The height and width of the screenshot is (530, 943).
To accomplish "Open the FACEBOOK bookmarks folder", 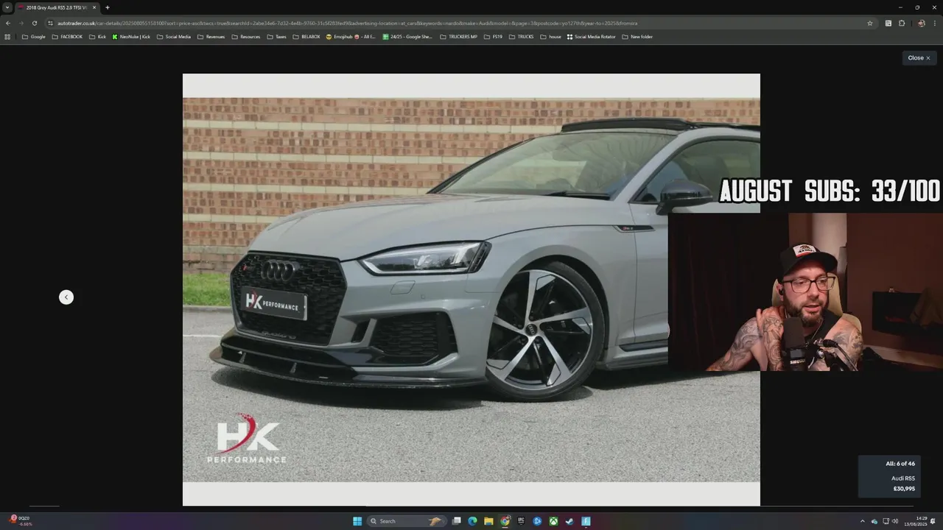I will pyautogui.click(x=67, y=37).
